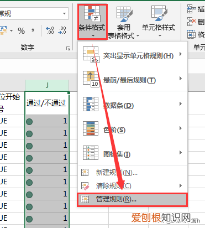The image size is (205, 228).
Task: Expand 数据条 submenu arrow
Action: click(x=181, y=104)
